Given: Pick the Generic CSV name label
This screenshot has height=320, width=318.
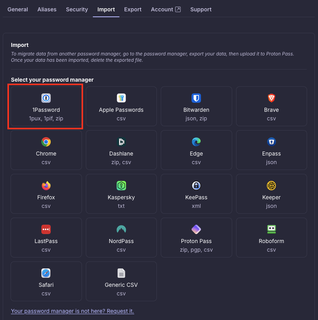Looking at the screenshot, I should (121, 285).
